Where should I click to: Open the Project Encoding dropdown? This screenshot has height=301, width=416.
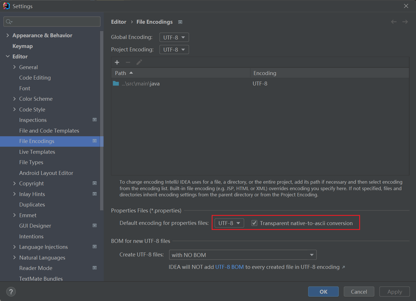point(174,50)
